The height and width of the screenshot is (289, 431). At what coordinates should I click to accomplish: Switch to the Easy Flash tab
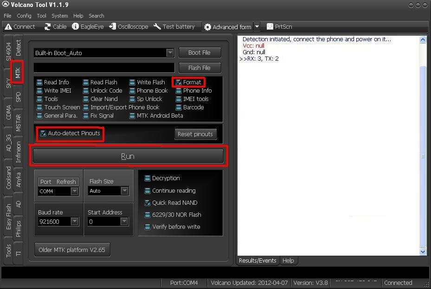tap(8, 217)
